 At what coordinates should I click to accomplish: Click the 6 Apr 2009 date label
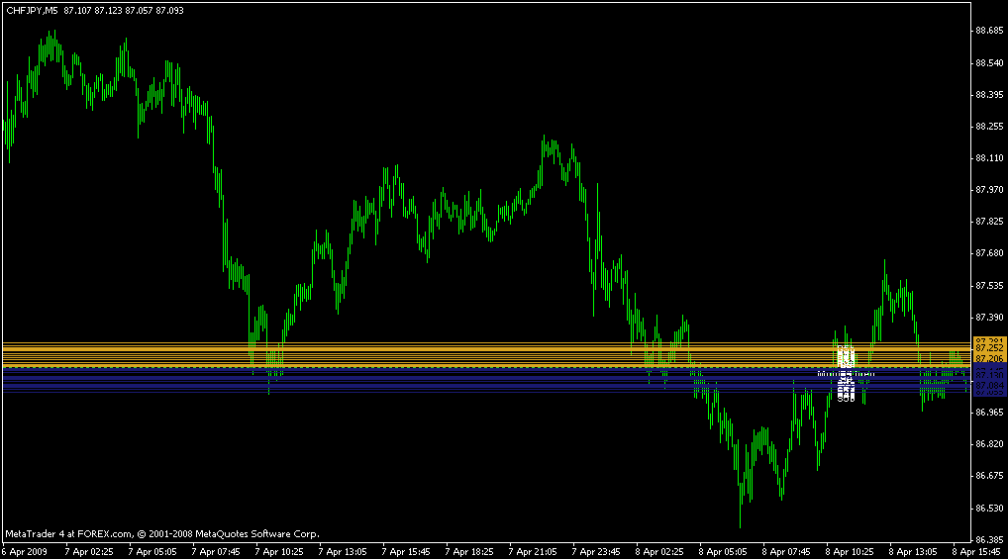24,551
